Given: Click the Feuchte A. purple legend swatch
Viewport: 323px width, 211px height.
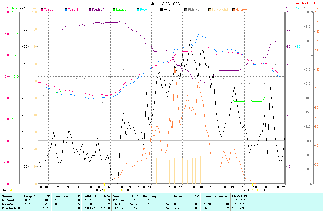Looking at the screenshot, I should [x=90, y=10].
